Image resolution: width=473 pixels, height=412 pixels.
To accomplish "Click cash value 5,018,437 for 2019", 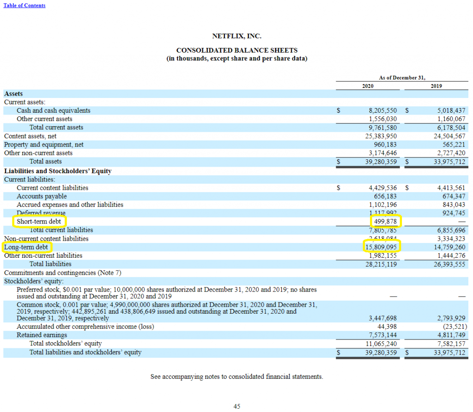I will click(x=451, y=111).
